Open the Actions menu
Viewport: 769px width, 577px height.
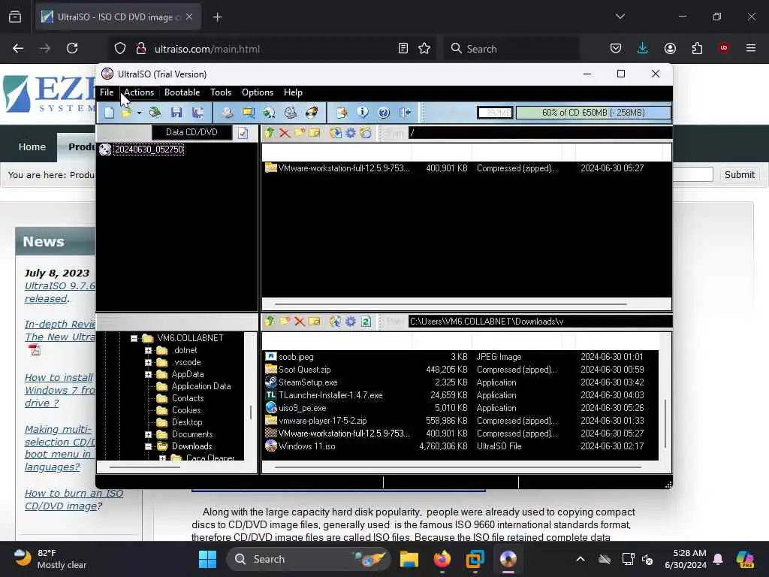pos(139,92)
